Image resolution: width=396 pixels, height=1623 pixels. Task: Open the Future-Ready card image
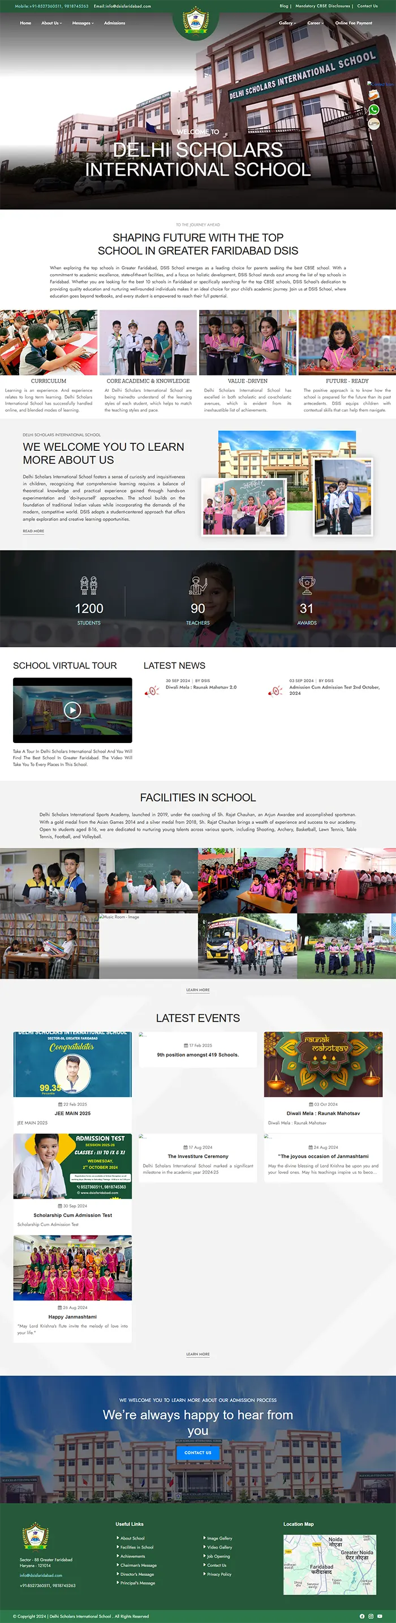[347, 343]
